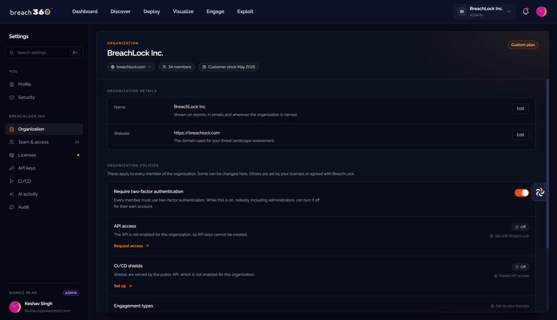Open the floating swirl assistant icon
This screenshot has width=557, height=320.
540,192
